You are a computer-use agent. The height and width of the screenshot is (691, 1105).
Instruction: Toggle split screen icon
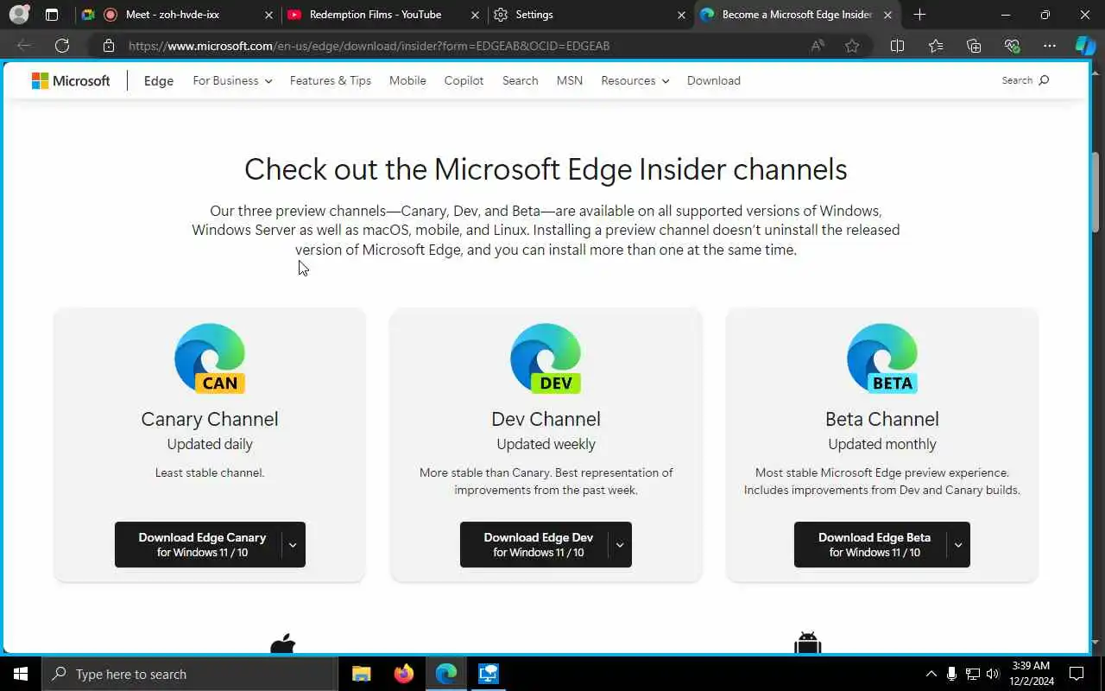tap(897, 46)
